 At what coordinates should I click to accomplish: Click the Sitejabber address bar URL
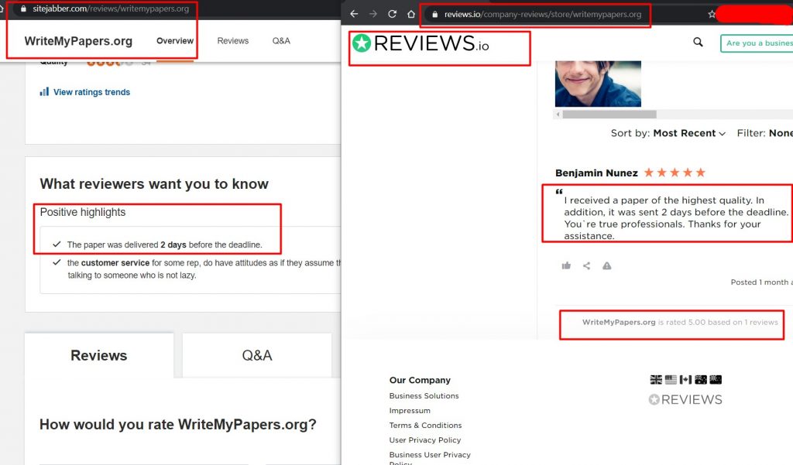pyautogui.click(x=111, y=9)
